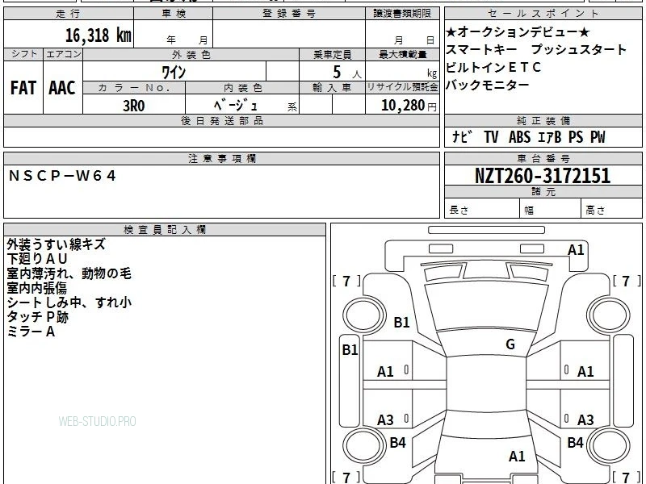Select the 純正装備 header

click(543, 120)
